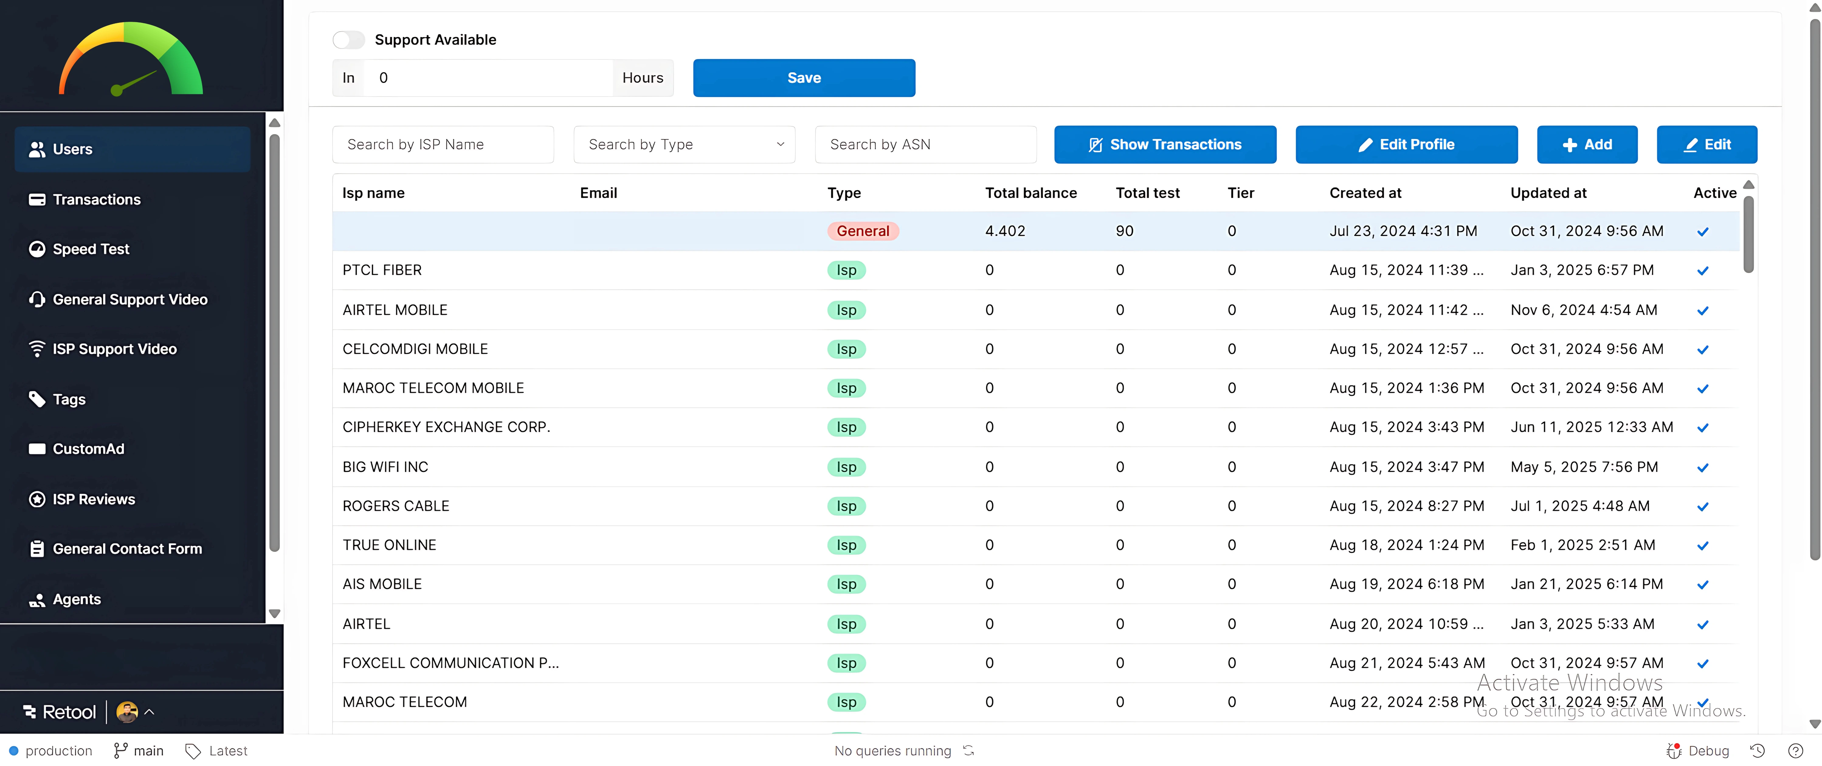The height and width of the screenshot is (766, 1822).
Task: Toggle Active checkmark for BIG WIFI INC
Action: [x=1703, y=467]
